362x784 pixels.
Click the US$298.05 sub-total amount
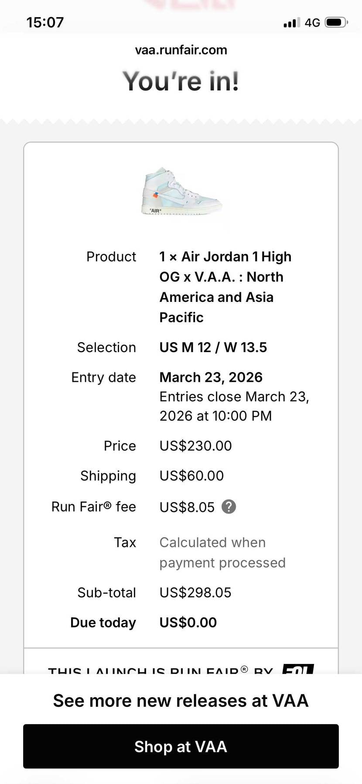(195, 592)
